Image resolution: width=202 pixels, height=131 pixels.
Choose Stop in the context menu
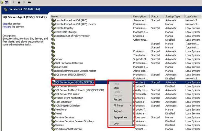tap(116, 88)
